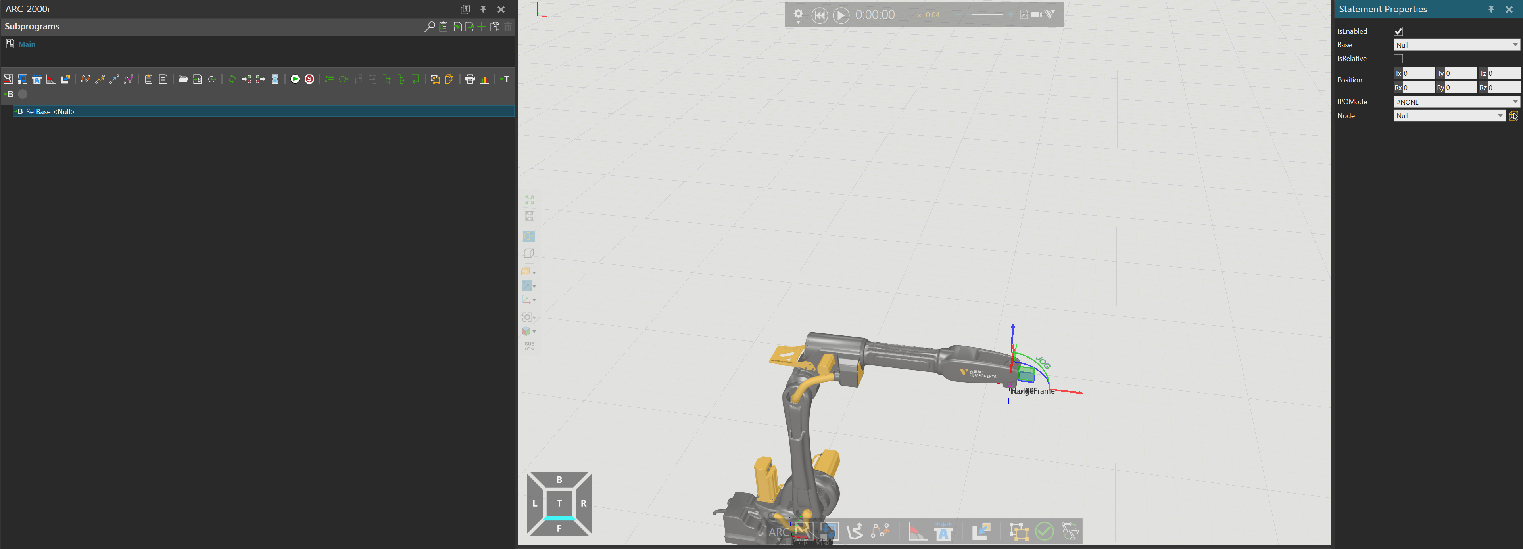
Task: Click the gray circle toggle beside arrow-B
Action: click(23, 94)
